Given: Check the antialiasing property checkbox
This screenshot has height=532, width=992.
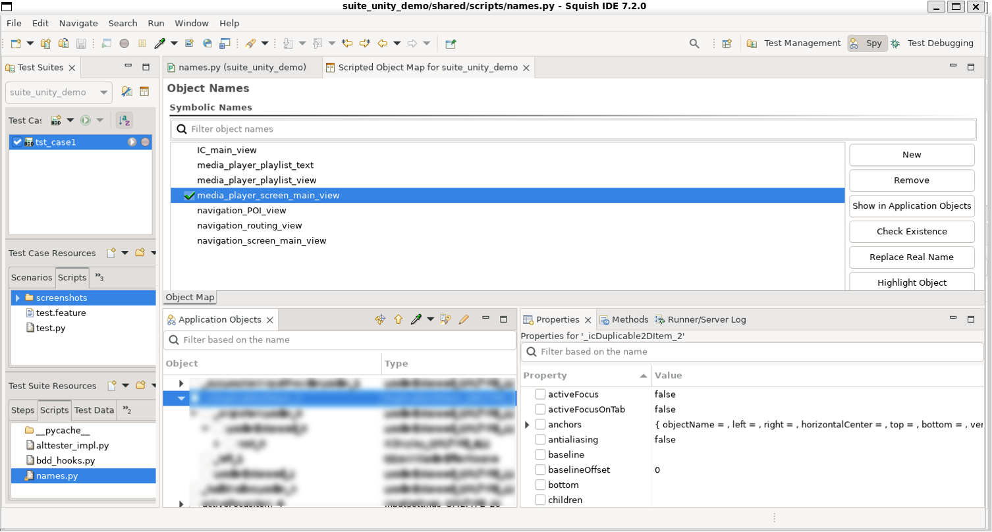Looking at the screenshot, I should coord(540,439).
